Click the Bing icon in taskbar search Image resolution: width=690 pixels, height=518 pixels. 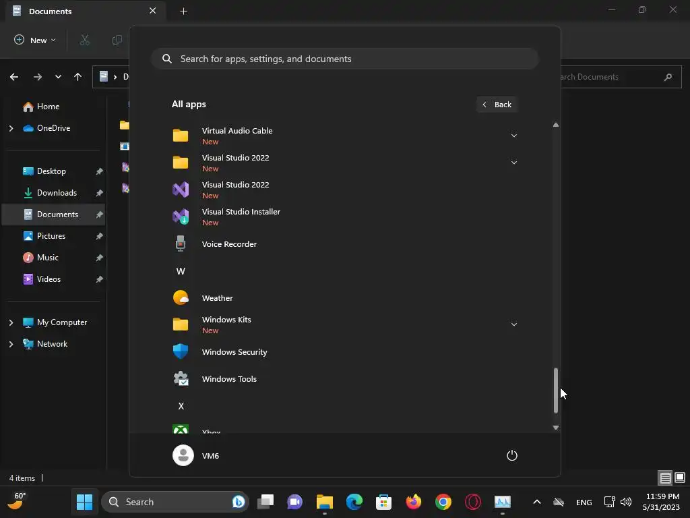point(238,502)
